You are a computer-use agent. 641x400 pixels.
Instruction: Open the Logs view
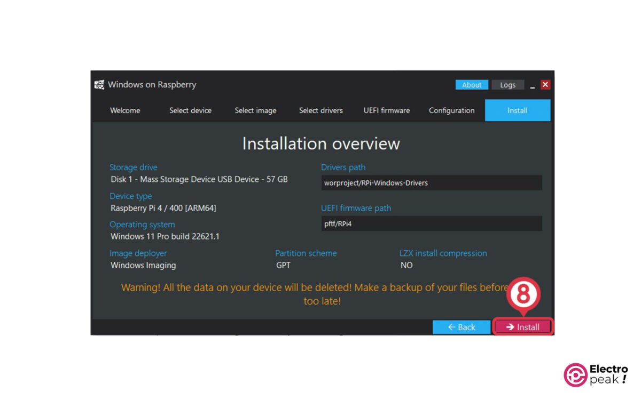coord(507,85)
